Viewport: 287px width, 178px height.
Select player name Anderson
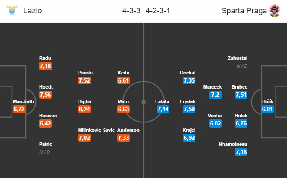coord(128,130)
